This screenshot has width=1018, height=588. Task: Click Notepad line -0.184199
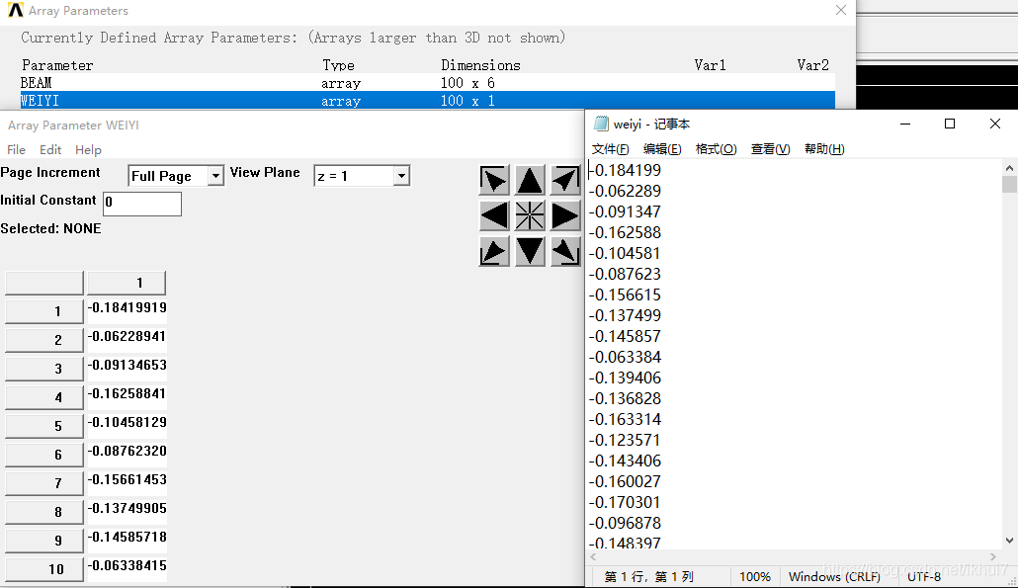625,170
